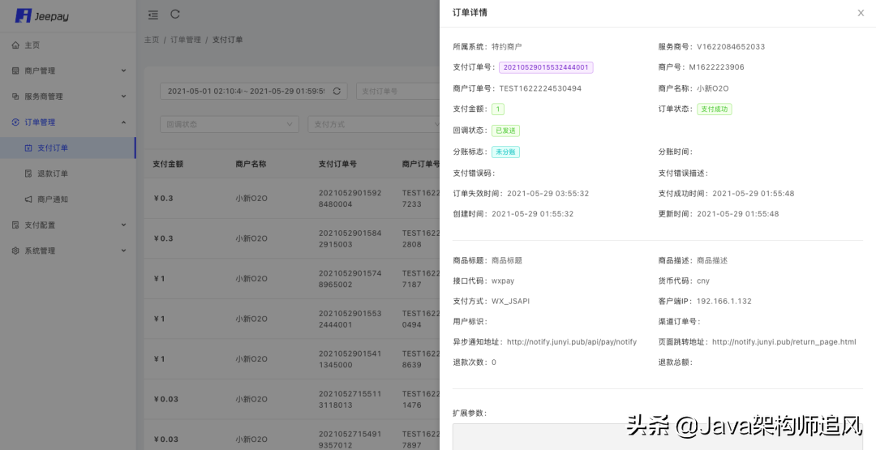Close the 订单详情 drawer

point(861,13)
